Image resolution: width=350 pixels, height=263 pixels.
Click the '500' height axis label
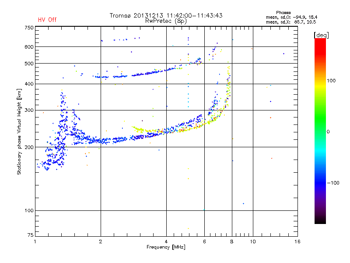pos(29,64)
